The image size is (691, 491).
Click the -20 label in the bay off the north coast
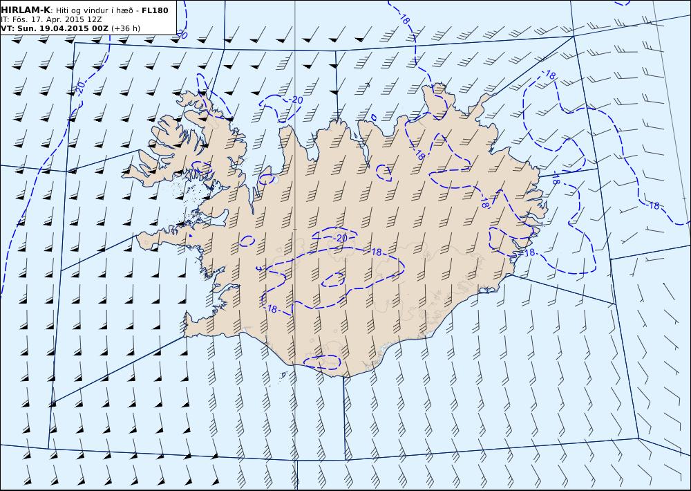[295, 100]
